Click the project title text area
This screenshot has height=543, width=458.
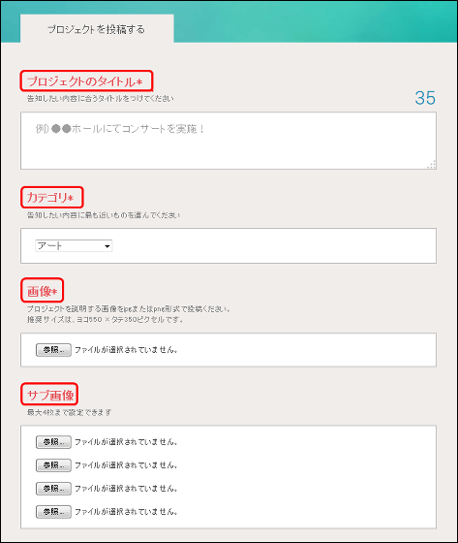(229, 141)
